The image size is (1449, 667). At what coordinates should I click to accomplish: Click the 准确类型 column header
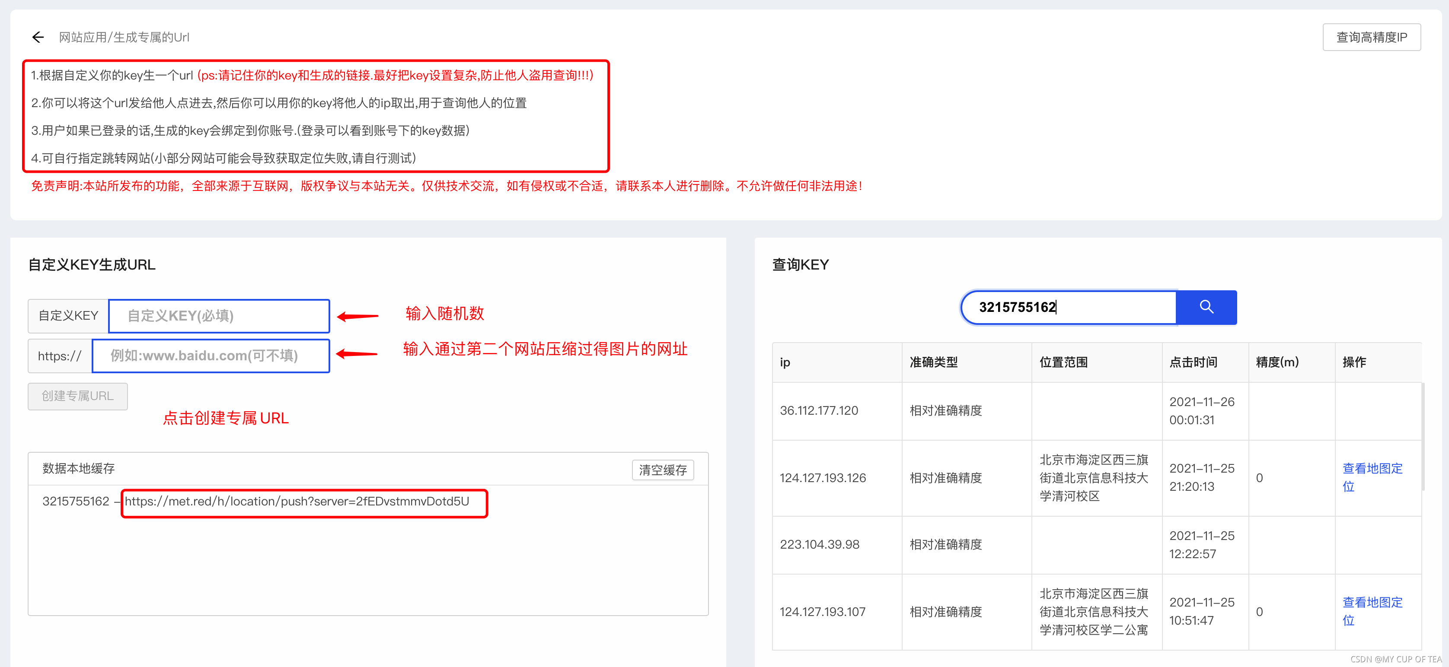tap(933, 362)
